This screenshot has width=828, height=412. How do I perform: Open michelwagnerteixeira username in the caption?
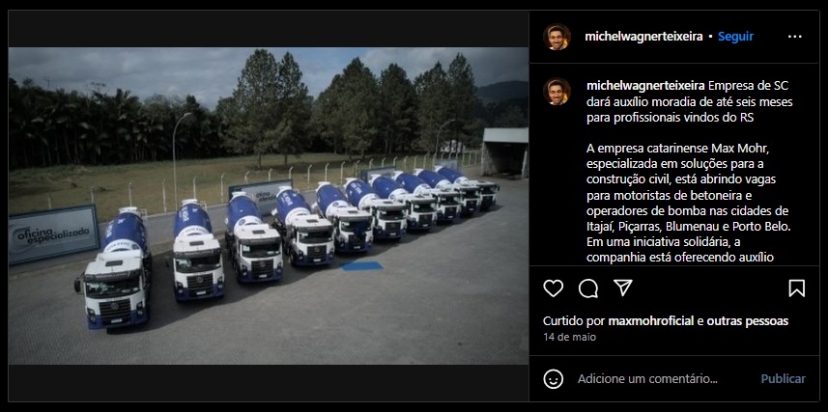tap(645, 86)
